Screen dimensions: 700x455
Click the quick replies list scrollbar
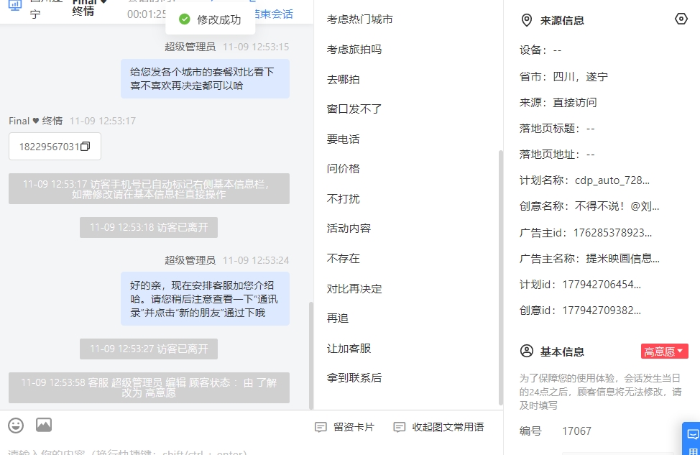click(500, 277)
